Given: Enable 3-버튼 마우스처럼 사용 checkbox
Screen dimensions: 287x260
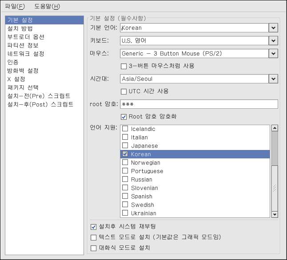Looking at the screenshot, I should tap(124, 66).
